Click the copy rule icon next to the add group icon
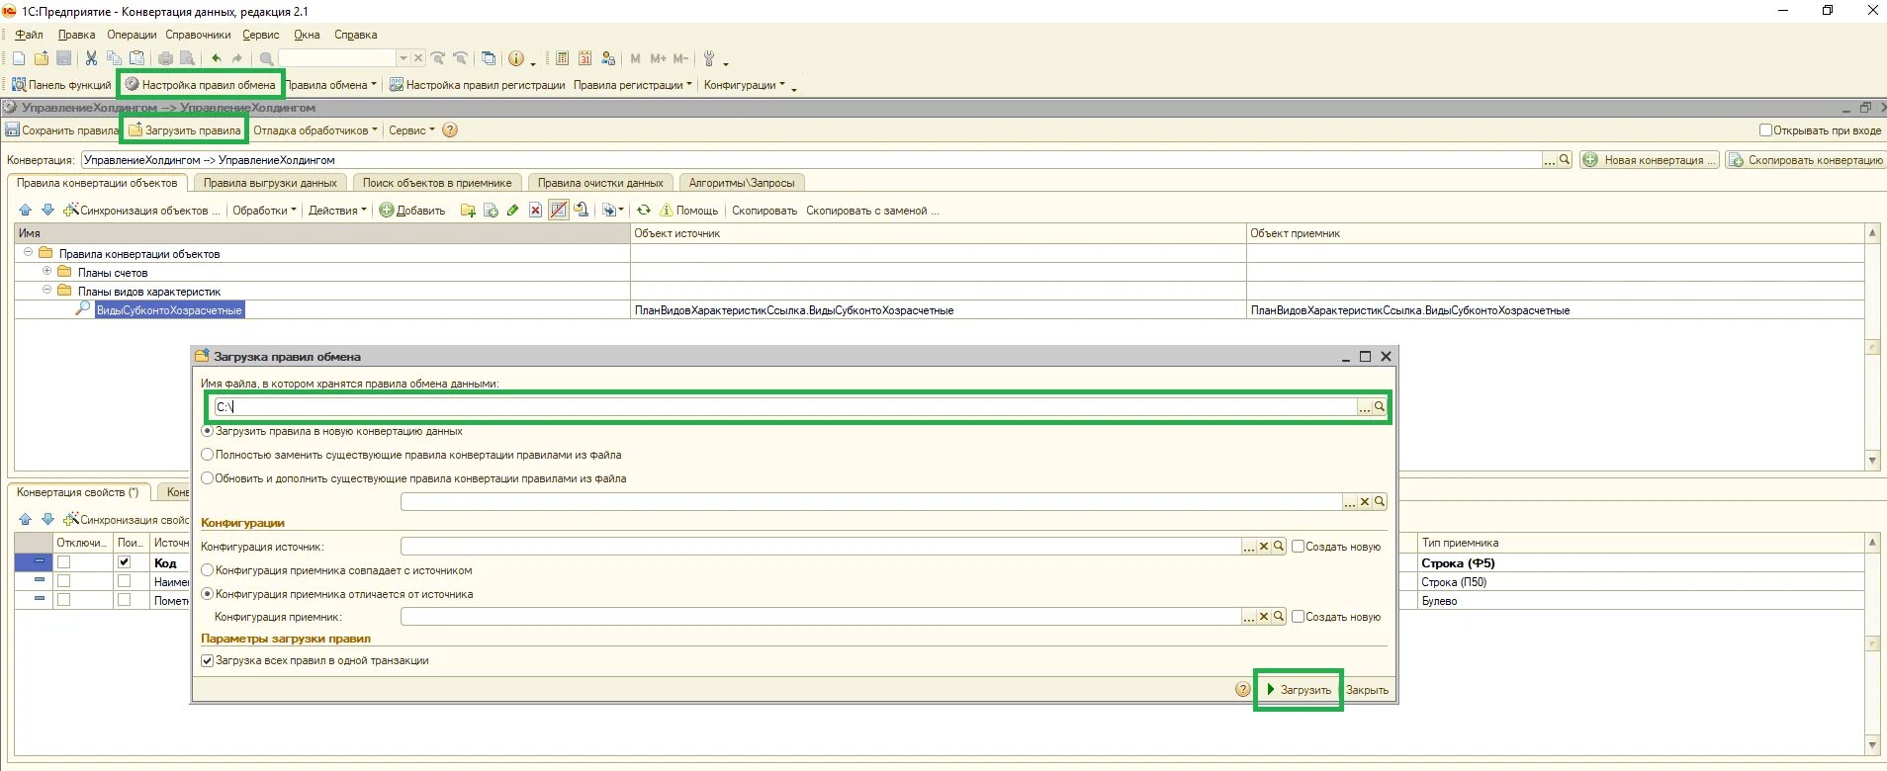The image size is (1887, 771). (x=490, y=210)
